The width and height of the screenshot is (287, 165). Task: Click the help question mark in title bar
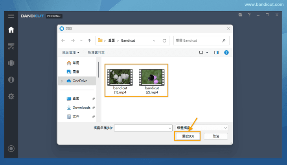click(249, 15)
